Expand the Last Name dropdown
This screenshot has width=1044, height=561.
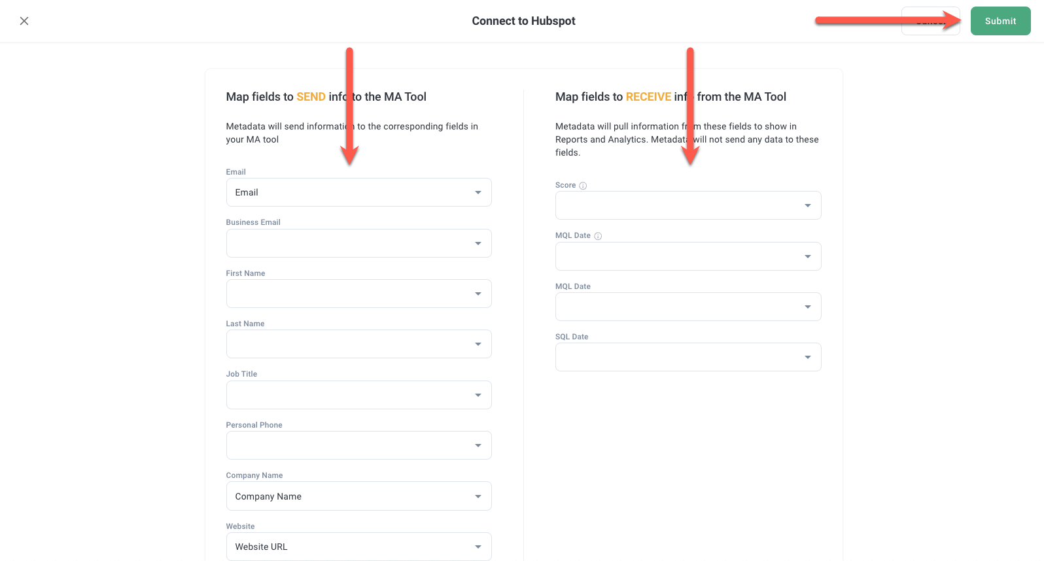pyautogui.click(x=358, y=344)
